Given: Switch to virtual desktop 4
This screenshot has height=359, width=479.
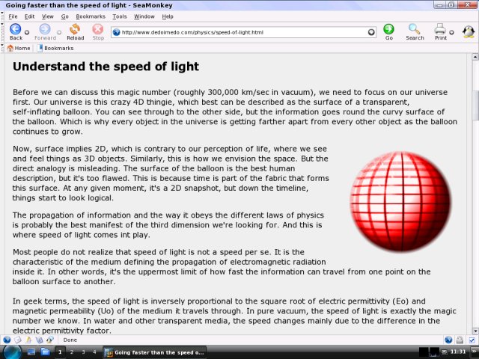Looking at the screenshot, I should pyautogui.click(x=94, y=352).
